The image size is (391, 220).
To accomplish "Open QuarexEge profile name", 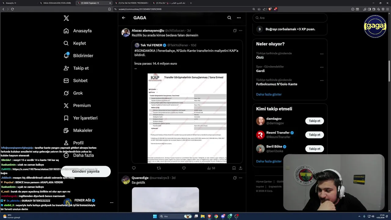I will [x=140, y=178].
